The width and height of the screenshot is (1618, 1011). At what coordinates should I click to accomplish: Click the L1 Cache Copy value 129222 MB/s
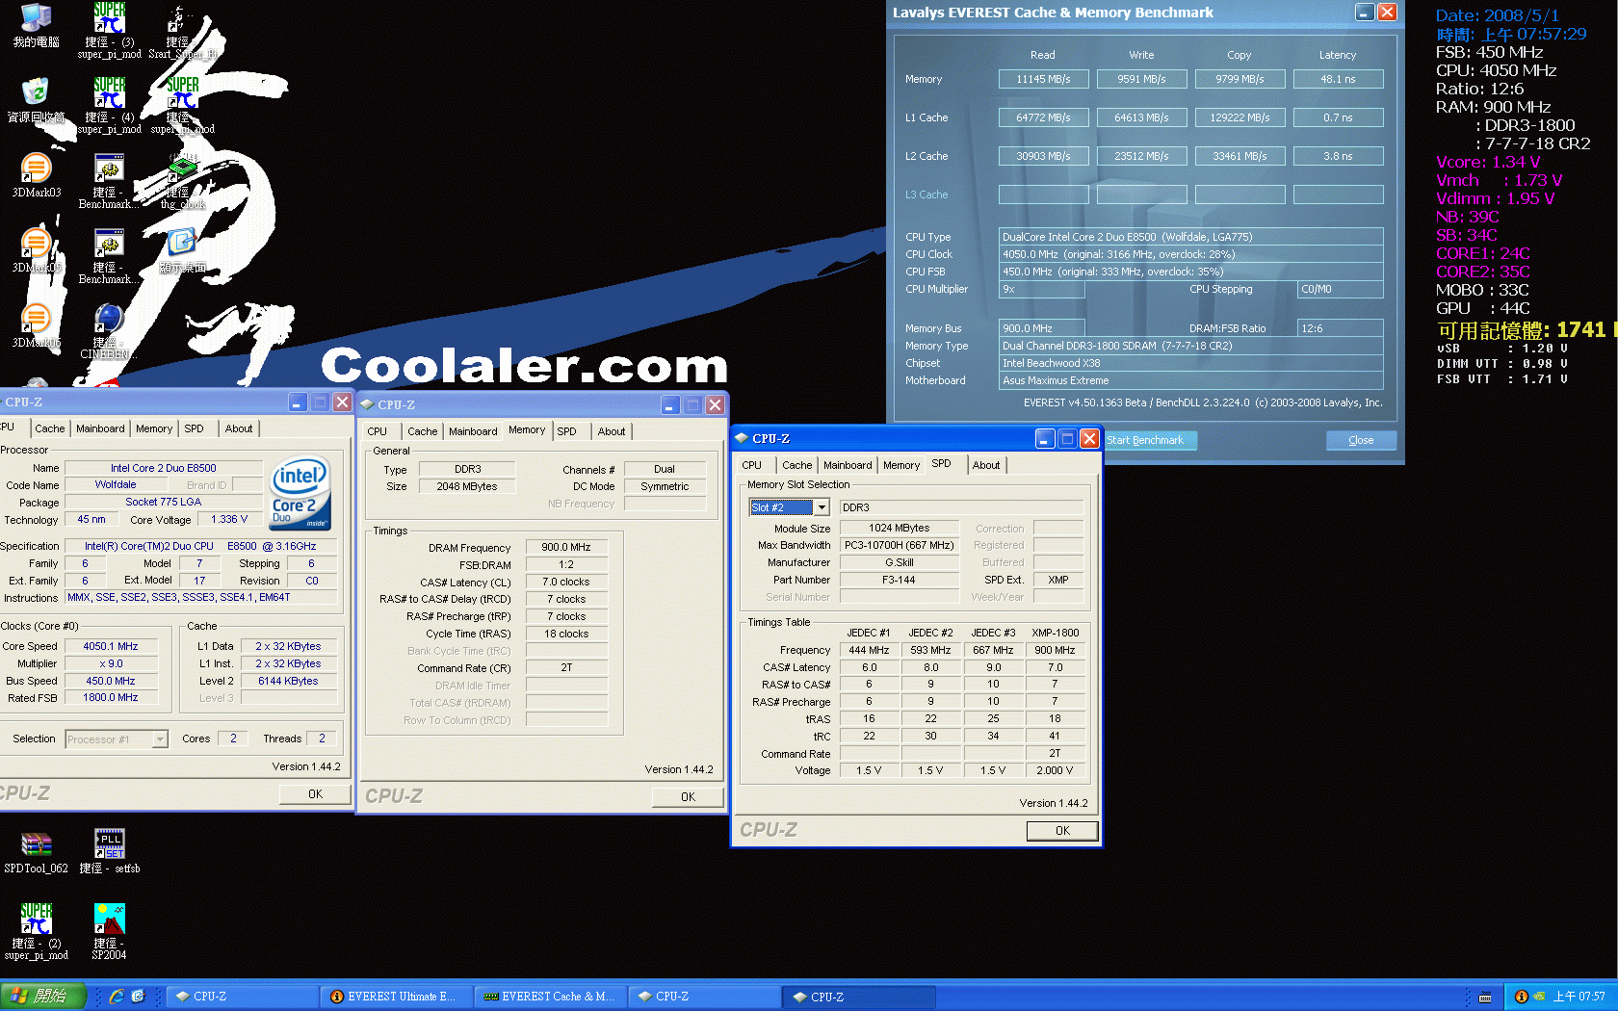tap(1240, 117)
